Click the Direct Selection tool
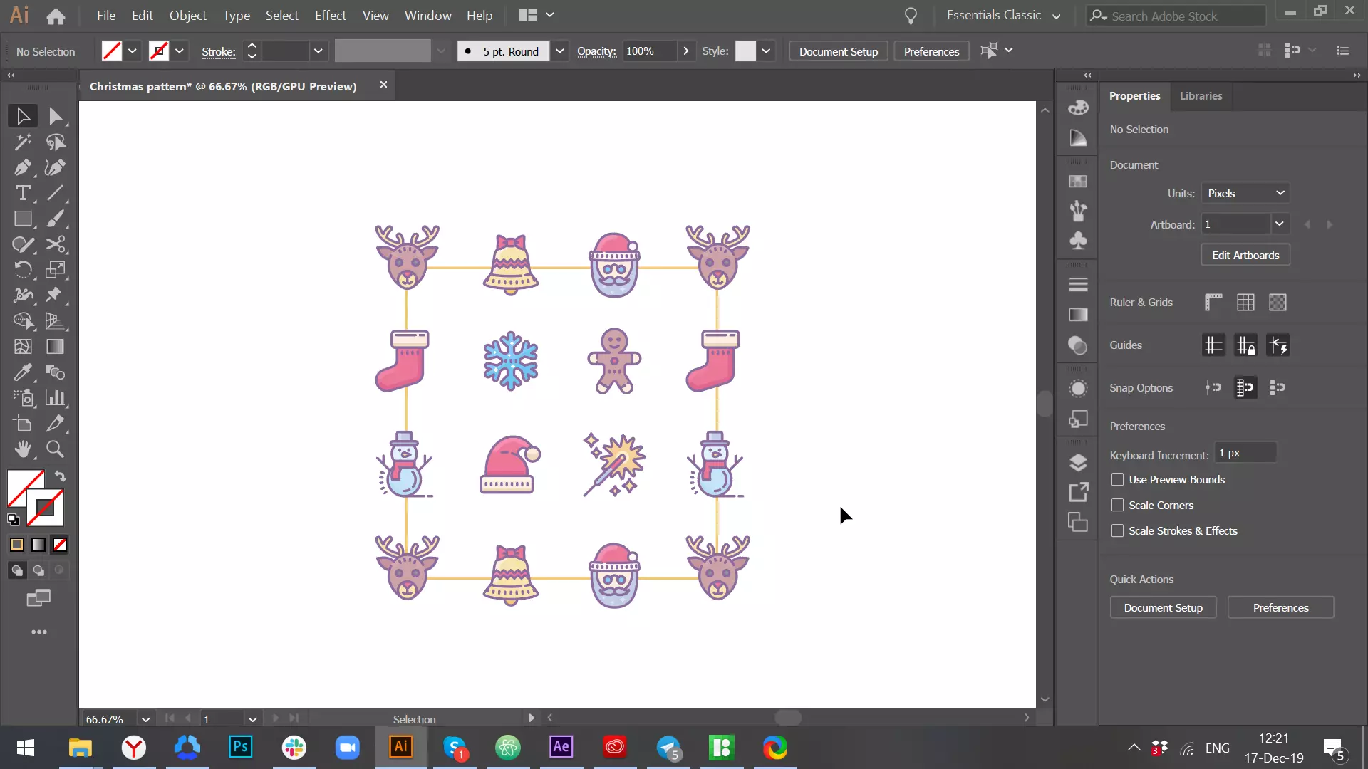Image resolution: width=1368 pixels, height=769 pixels. (x=55, y=116)
